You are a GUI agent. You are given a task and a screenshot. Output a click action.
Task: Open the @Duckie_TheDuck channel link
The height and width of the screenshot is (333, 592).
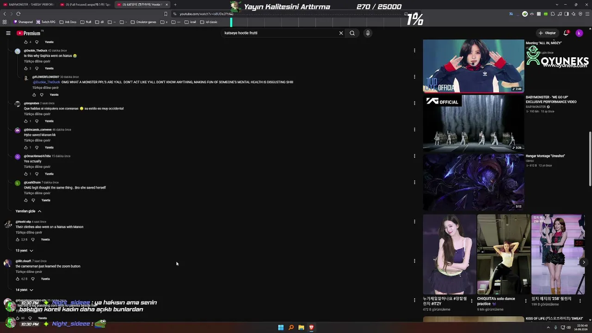(36, 50)
